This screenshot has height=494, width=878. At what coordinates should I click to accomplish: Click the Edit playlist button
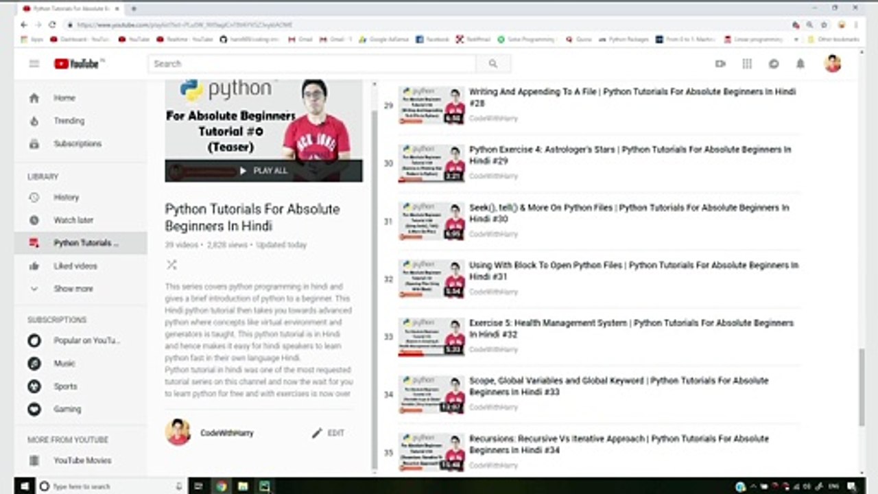328,433
